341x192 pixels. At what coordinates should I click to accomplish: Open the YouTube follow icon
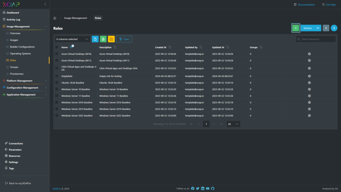(x=208, y=189)
